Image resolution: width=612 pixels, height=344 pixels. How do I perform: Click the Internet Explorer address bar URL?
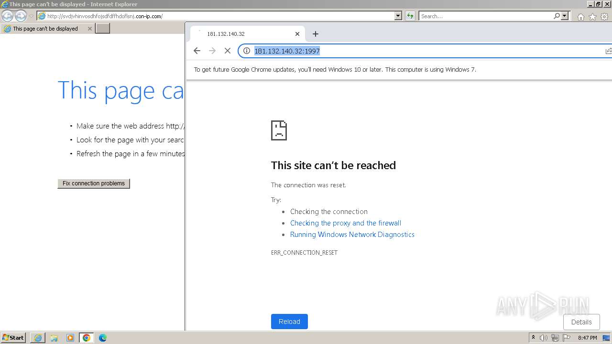click(105, 16)
